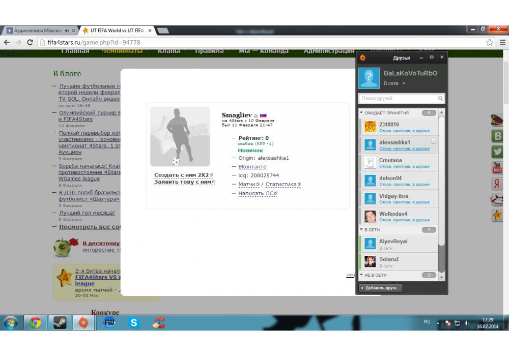Switch to the 'Аудиозаписи Максим' browser tab
The height and width of the screenshot is (356, 509).
pyautogui.click(x=39, y=31)
